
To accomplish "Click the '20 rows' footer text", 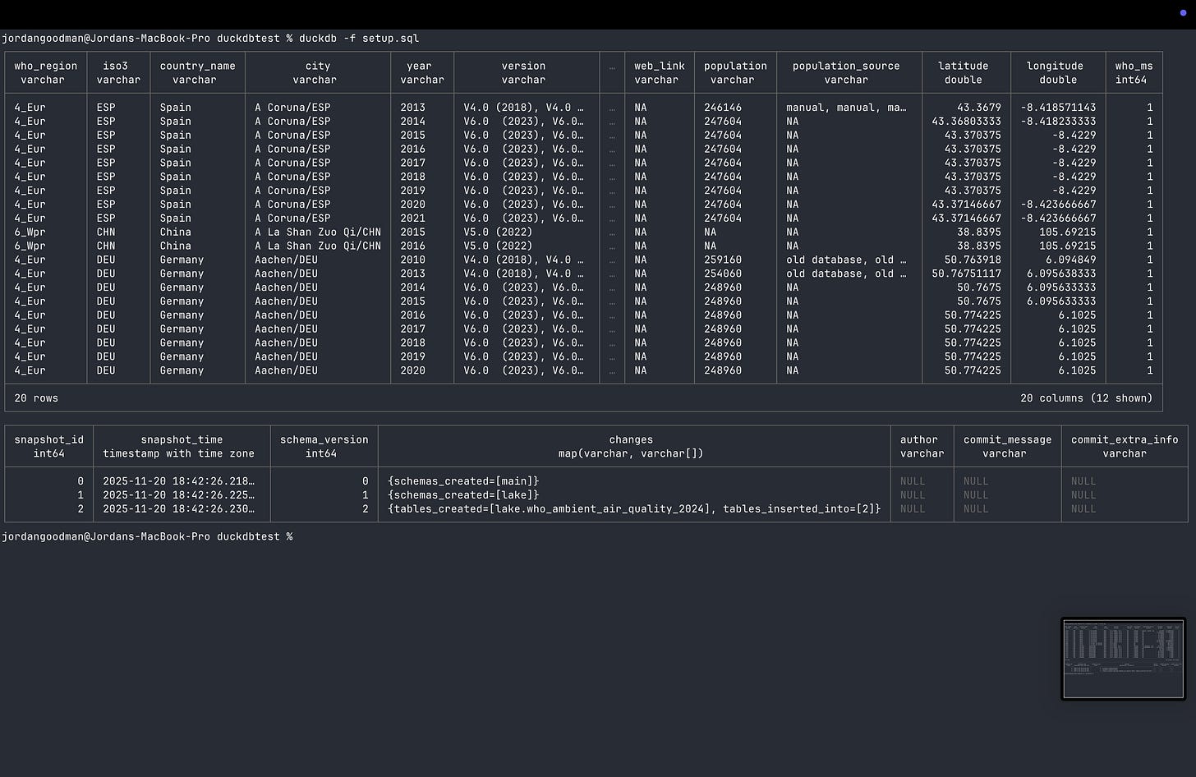I will tap(36, 398).
